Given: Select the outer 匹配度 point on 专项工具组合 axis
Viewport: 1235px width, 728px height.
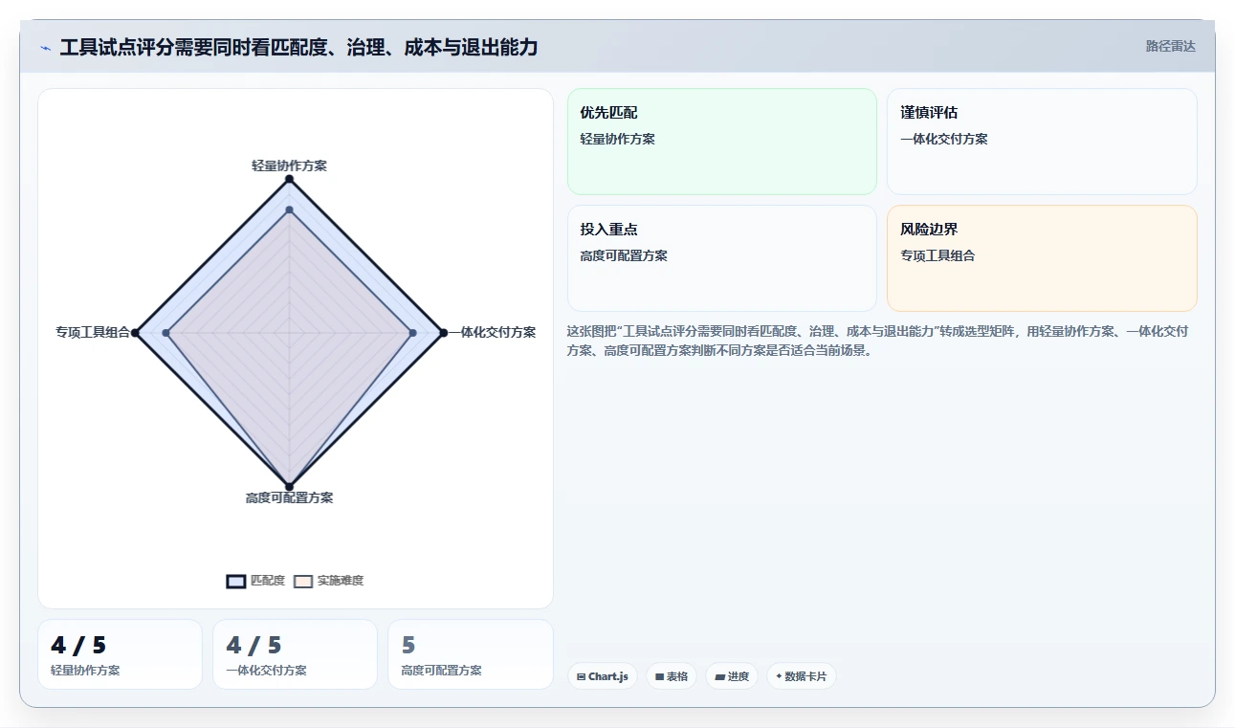Looking at the screenshot, I should [x=135, y=333].
